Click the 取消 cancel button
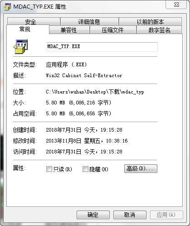190x226 pixels. point(130,215)
